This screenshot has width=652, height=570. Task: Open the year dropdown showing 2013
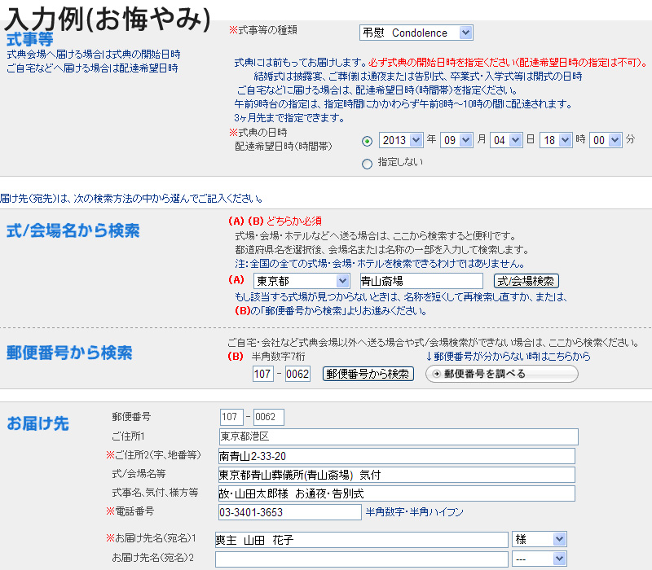(x=400, y=140)
